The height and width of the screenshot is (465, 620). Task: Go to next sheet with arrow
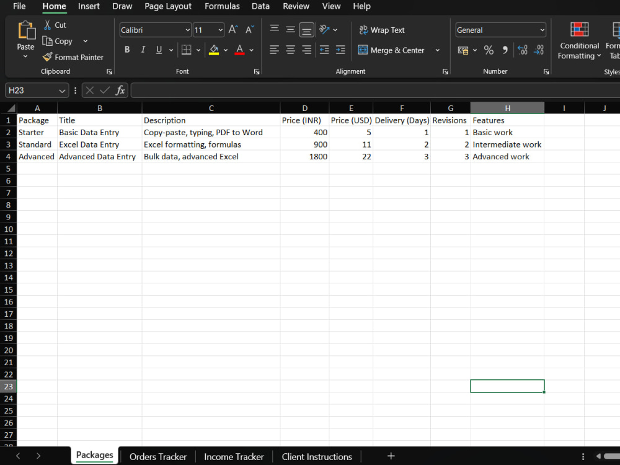coord(38,456)
